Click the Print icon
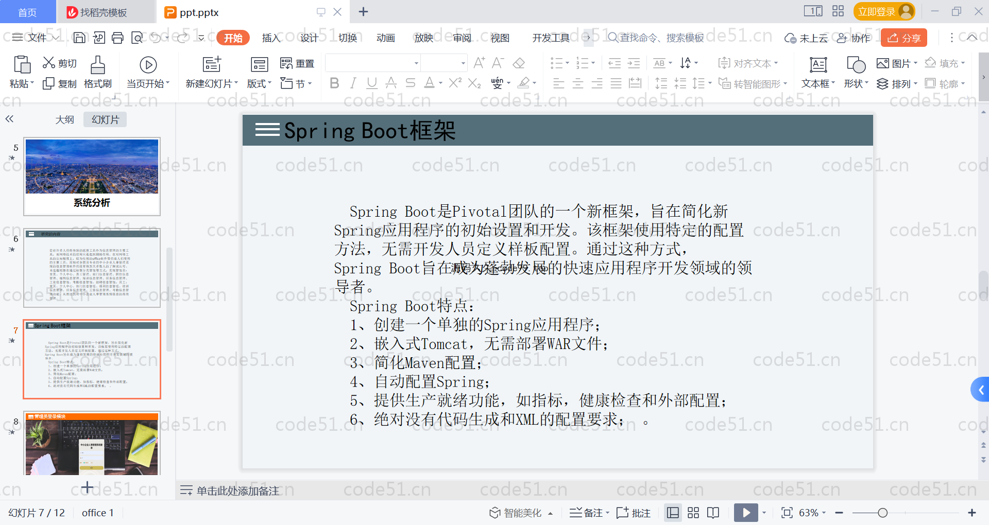The width and height of the screenshot is (989, 525). pos(118,38)
